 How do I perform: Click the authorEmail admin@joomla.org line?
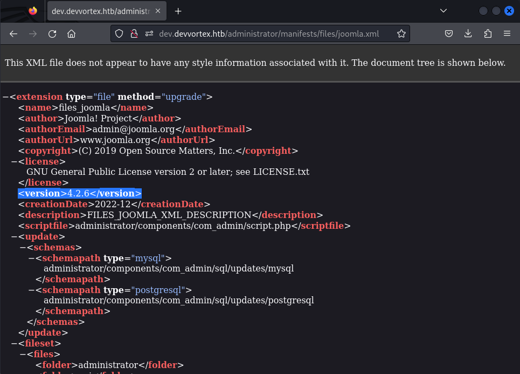coord(135,129)
